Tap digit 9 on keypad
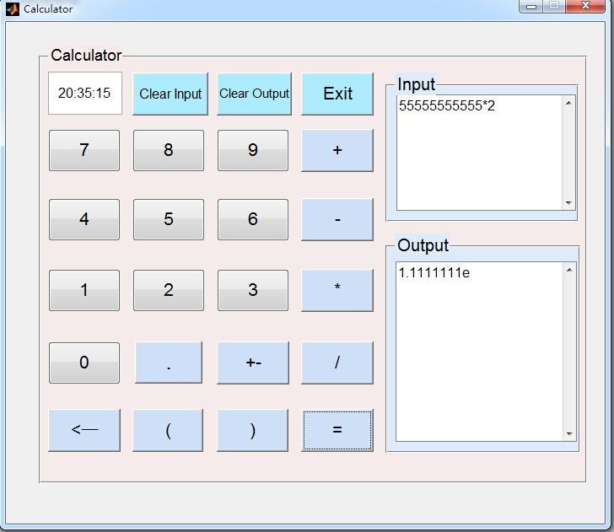614x532 pixels. pyautogui.click(x=253, y=150)
